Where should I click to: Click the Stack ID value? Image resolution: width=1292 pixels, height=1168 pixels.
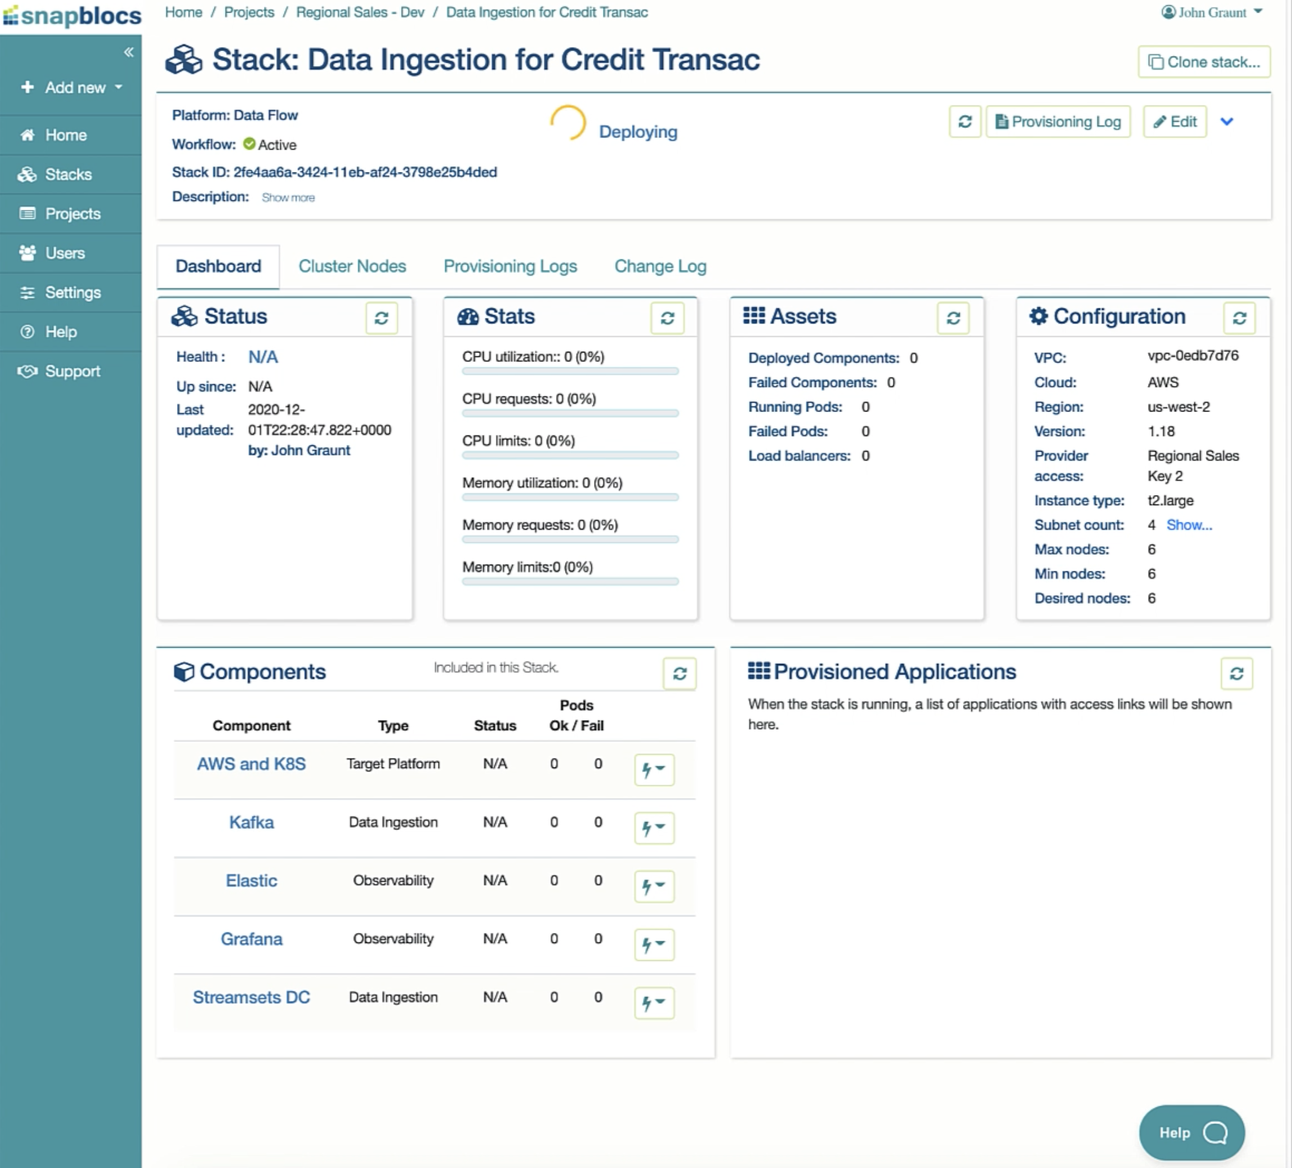(365, 172)
